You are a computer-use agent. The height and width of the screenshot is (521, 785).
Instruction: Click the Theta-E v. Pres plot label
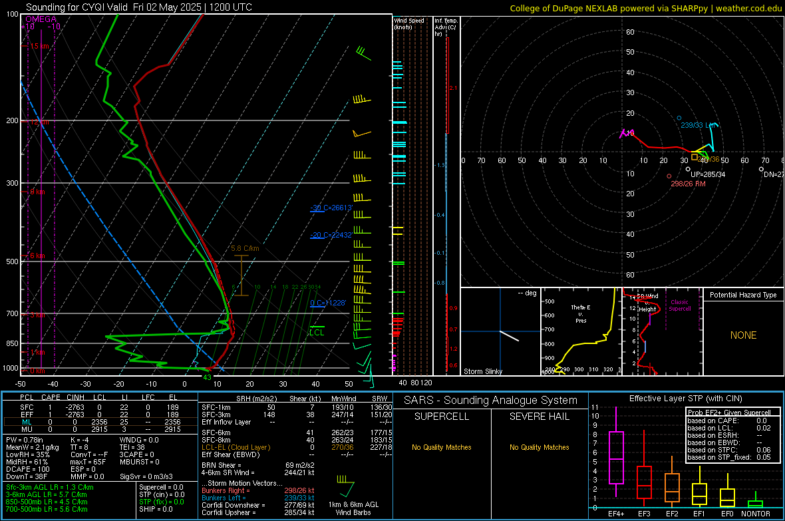(x=581, y=313)
